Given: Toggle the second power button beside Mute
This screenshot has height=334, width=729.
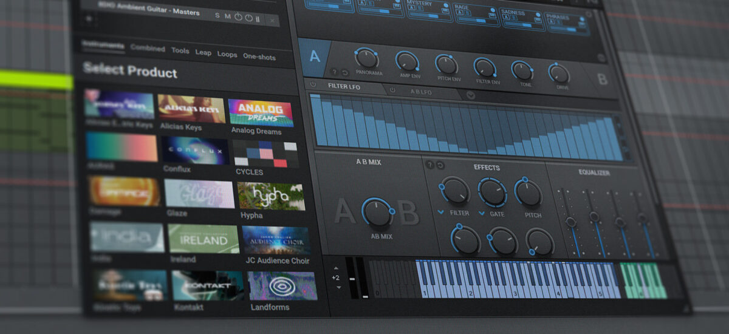Looking at the screenshot, I should click(248, 18).
